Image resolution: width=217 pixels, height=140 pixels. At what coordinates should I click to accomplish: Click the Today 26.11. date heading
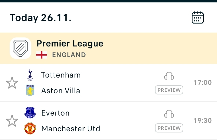coord(41,18)
